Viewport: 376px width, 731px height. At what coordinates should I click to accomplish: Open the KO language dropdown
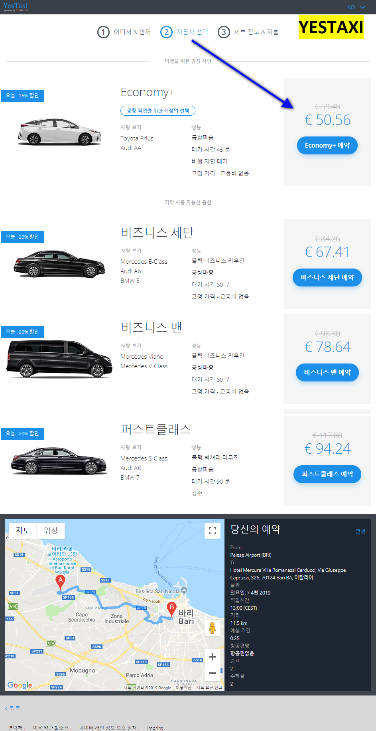[356, 7]
